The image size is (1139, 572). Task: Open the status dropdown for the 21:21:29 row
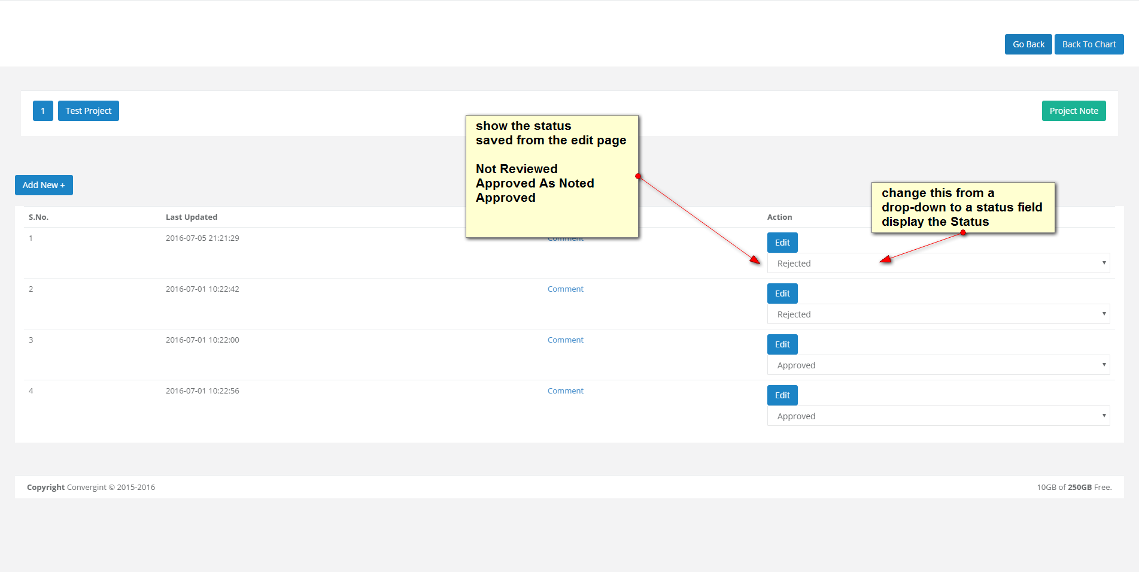coord(938,263)
